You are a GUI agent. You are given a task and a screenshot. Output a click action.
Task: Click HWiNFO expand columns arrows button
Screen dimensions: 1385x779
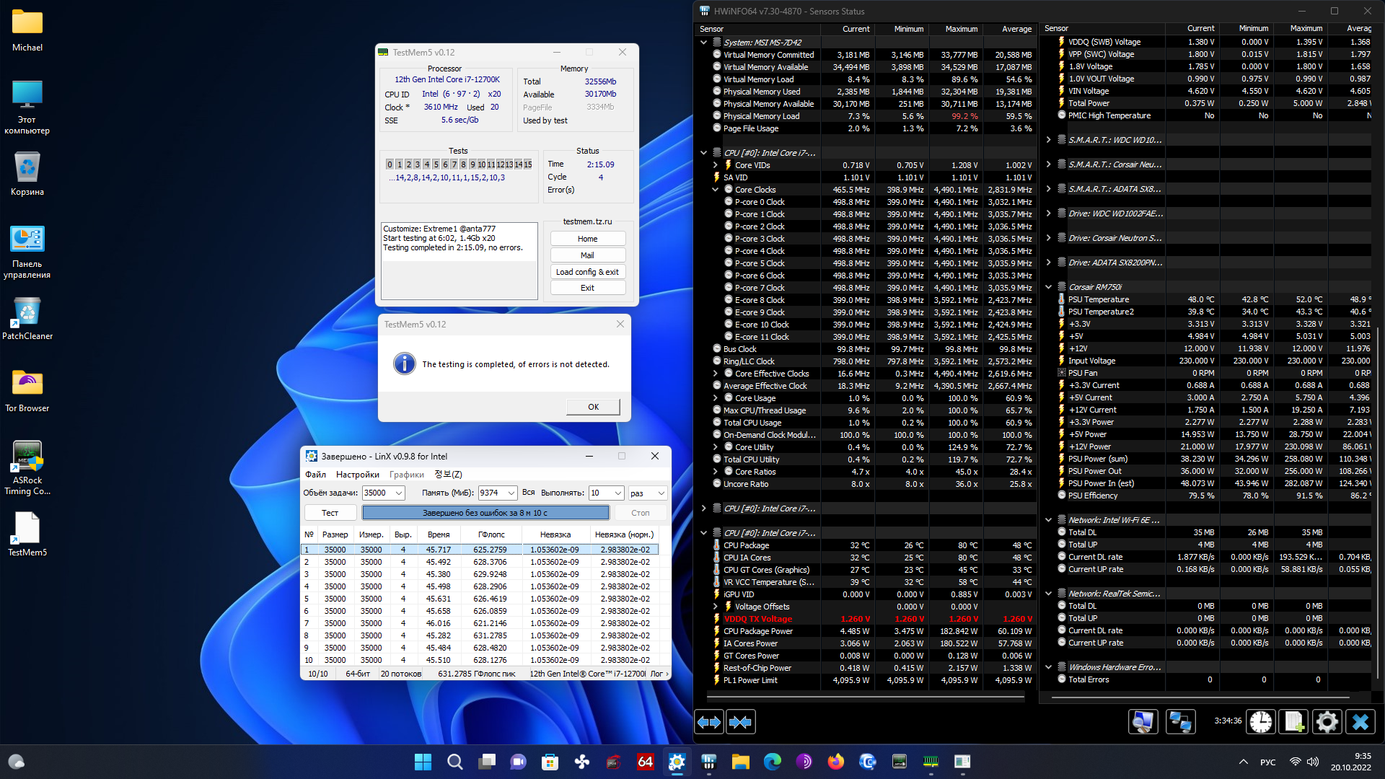[x=709, y=722]
